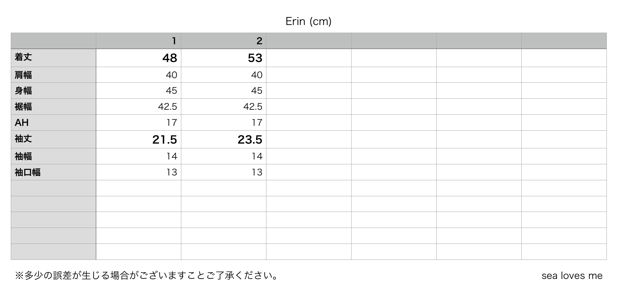Select the cell showing 48

click(139, 58)
